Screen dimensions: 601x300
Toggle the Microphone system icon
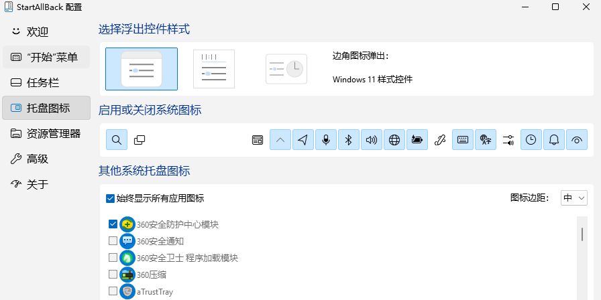(326, 140)
